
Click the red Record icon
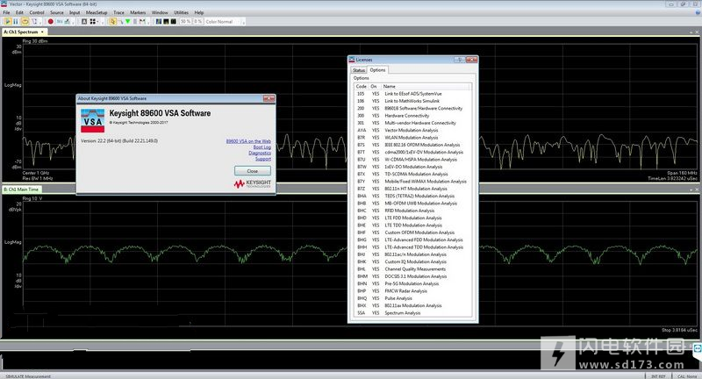[51, 21]
